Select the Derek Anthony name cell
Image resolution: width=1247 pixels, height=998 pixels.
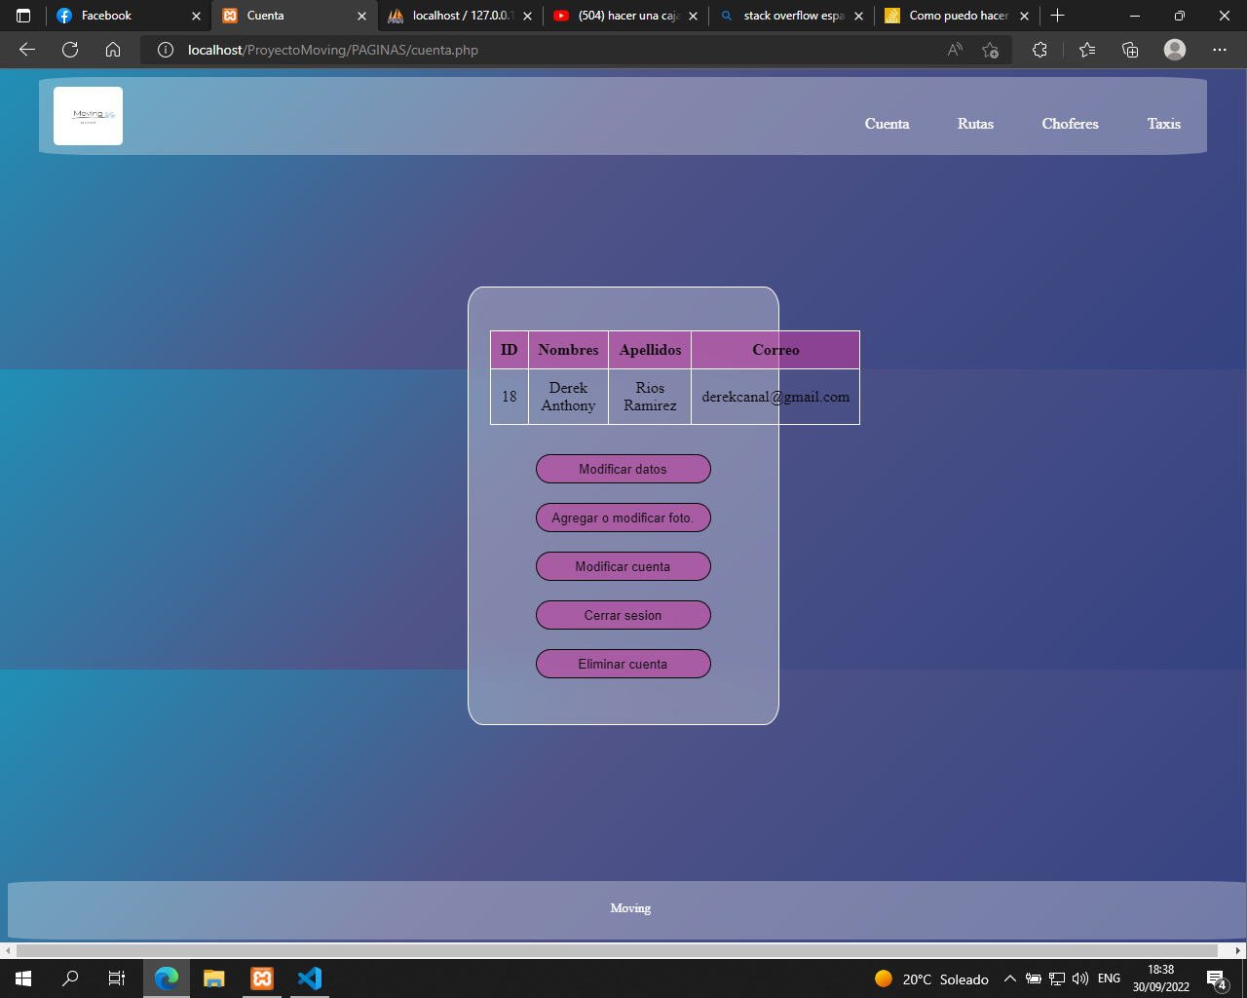point(568,397)
